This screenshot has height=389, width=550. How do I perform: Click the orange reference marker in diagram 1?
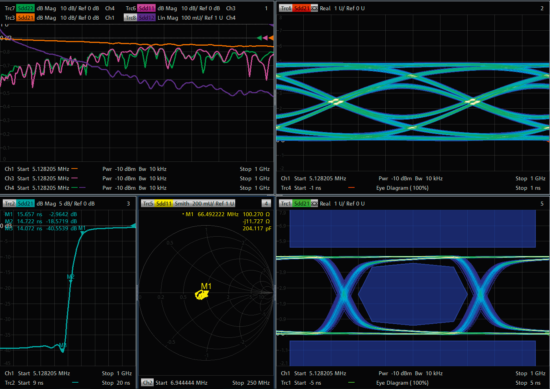(271, 38)
